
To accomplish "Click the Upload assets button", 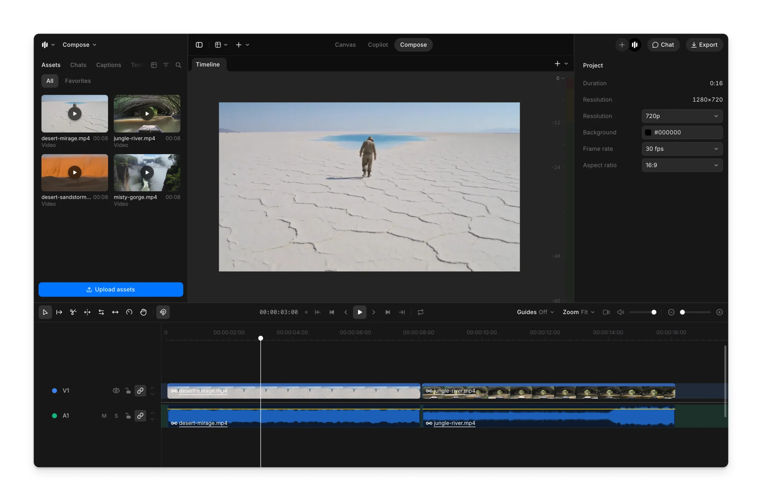I will click(x=111, y=289).
